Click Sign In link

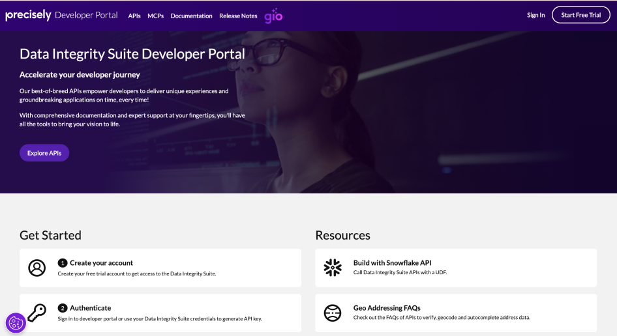click(536, 15)
